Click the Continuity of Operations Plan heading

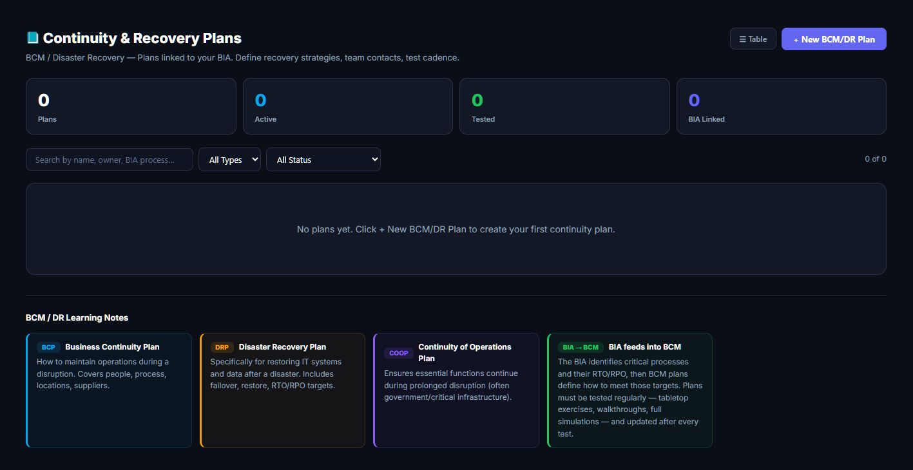coord(465,353)
